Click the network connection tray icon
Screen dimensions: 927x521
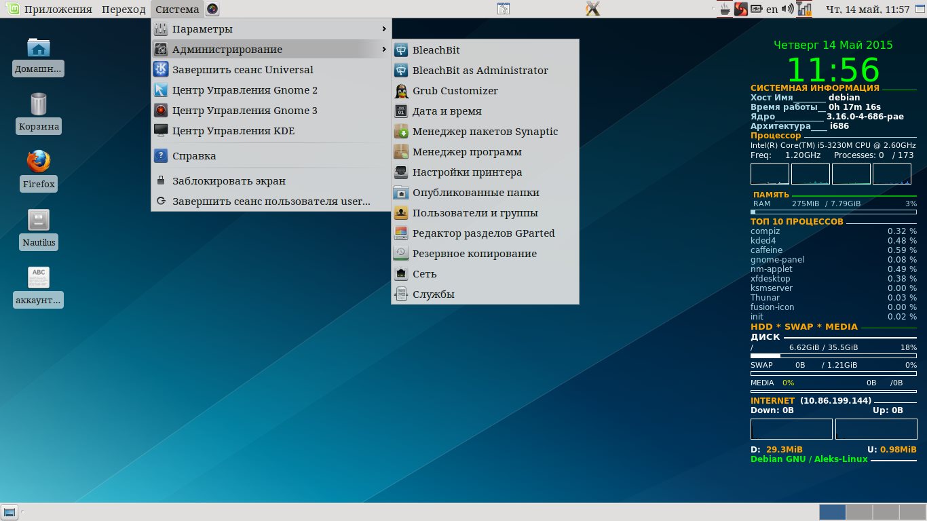tap(804, 9)
